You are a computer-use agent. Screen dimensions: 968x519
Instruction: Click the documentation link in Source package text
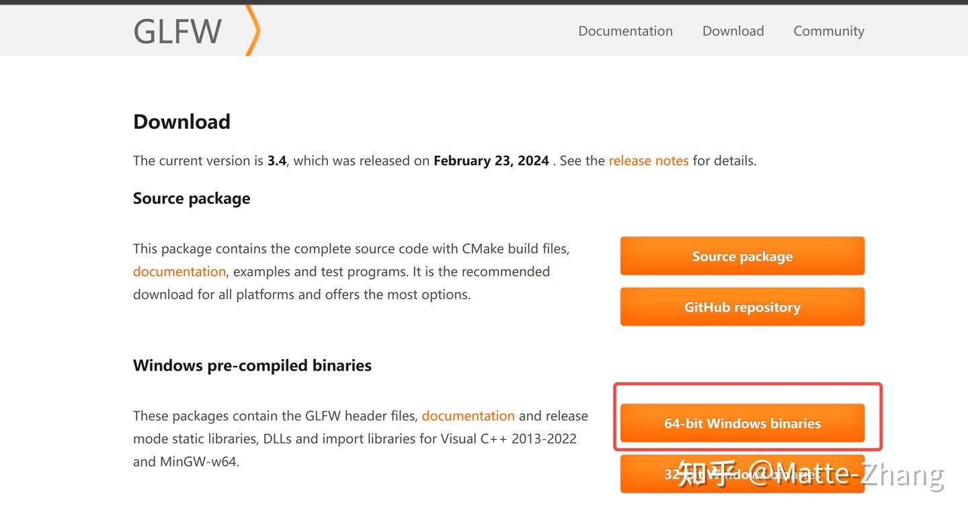pos(179,271)
